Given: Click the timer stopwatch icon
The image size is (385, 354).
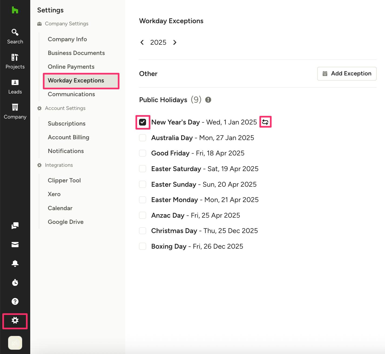Looking at the screenshot, I should [15, 282].
